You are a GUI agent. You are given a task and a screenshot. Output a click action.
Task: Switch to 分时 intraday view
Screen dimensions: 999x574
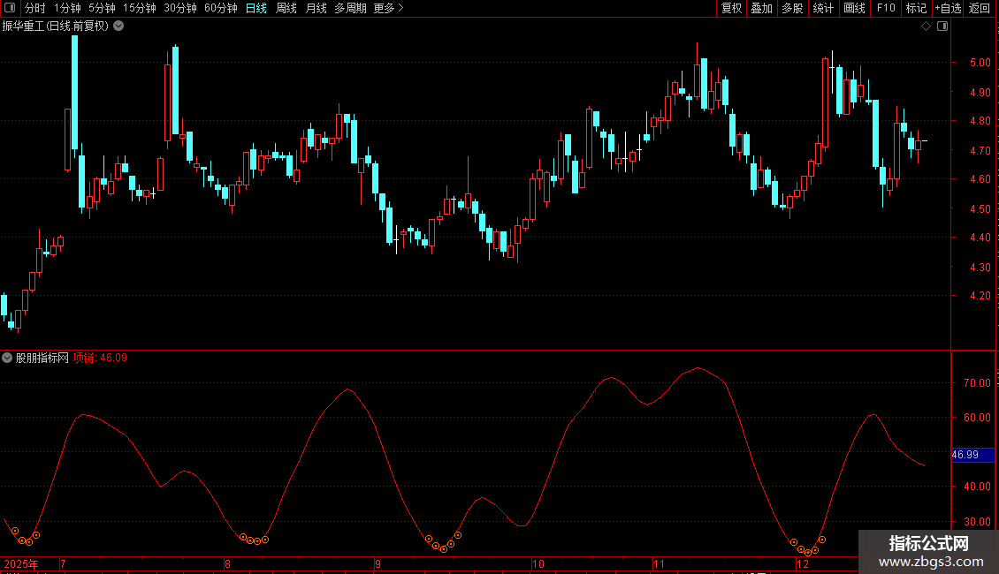point(35,8)
